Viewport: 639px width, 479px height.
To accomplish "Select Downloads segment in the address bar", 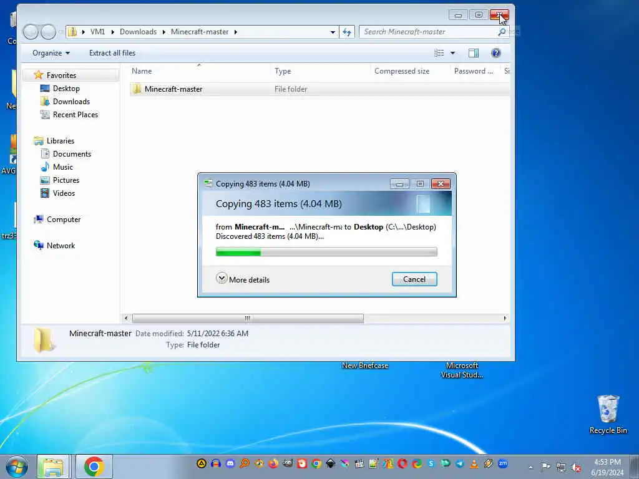I will point(138,32).
